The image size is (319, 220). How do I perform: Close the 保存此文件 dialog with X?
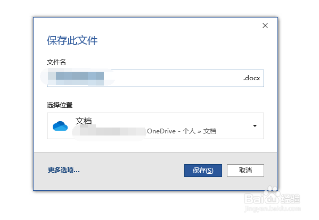tap(265, 26)
